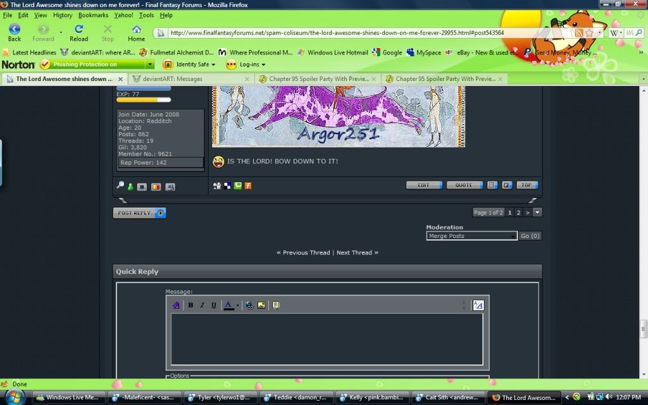Toggle bold formatting in Quick Reply

[190, 305]
